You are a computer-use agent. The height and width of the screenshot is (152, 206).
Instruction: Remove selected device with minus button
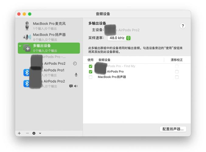[27, 133]
